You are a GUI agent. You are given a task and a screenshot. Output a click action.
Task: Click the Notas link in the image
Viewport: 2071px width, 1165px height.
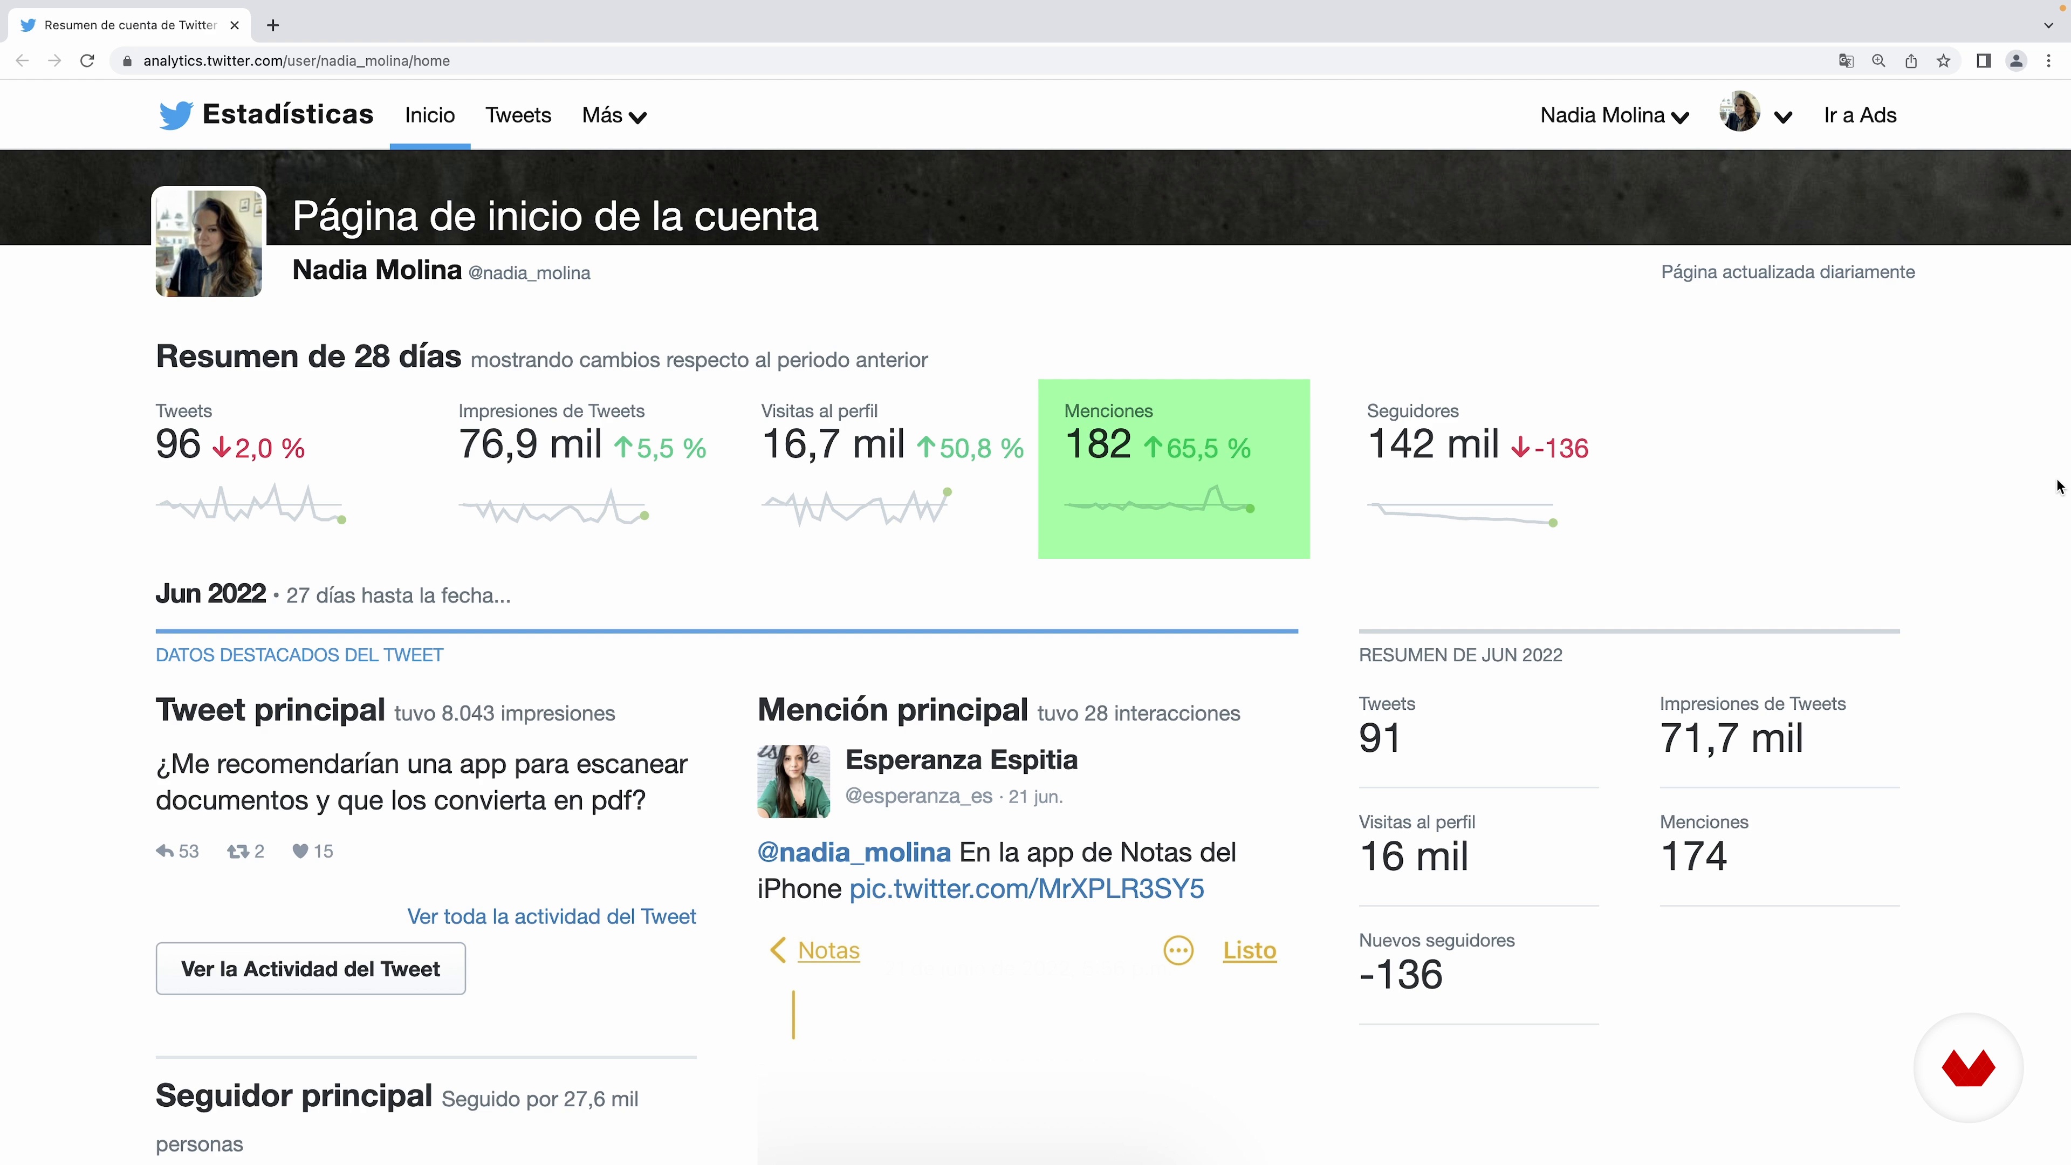click(829, 950)
